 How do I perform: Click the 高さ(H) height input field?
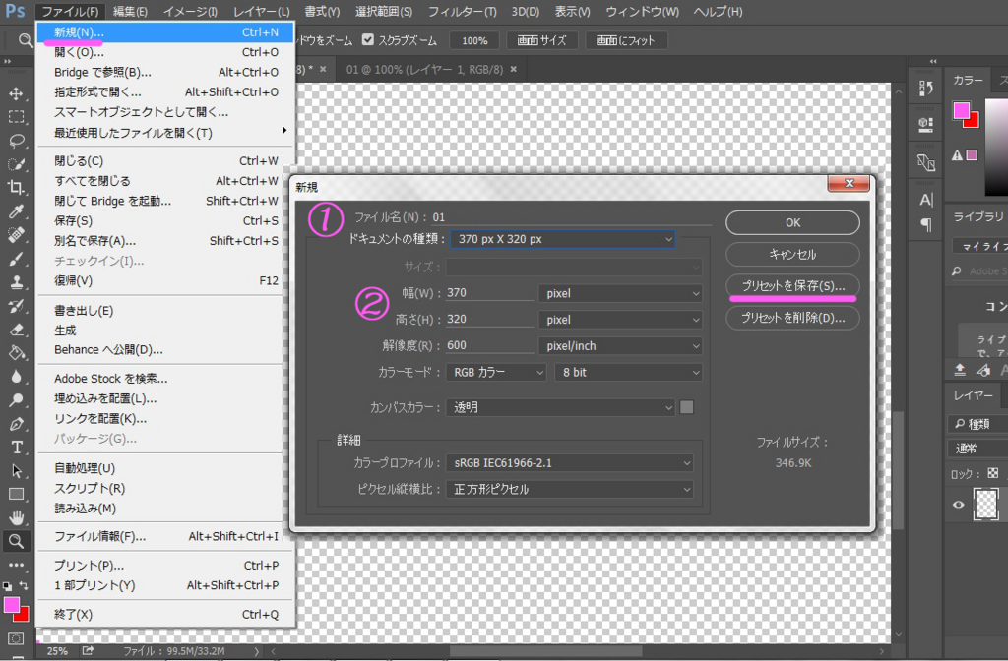490,320
